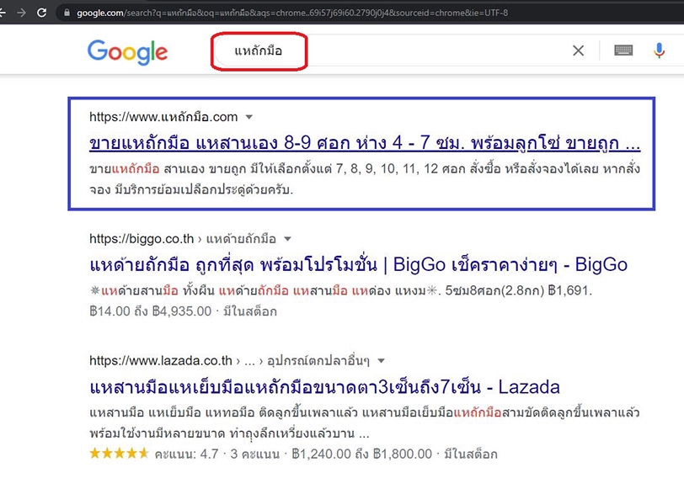Image resolution: width=684 pixels, height=478 pixels.
Task: Open the Lazada result แหสานมือแหเย็บมือ
Action: (x=324, y=387)
